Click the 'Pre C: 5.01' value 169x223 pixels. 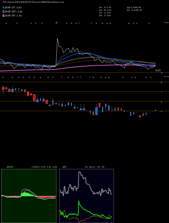[105, 16]
